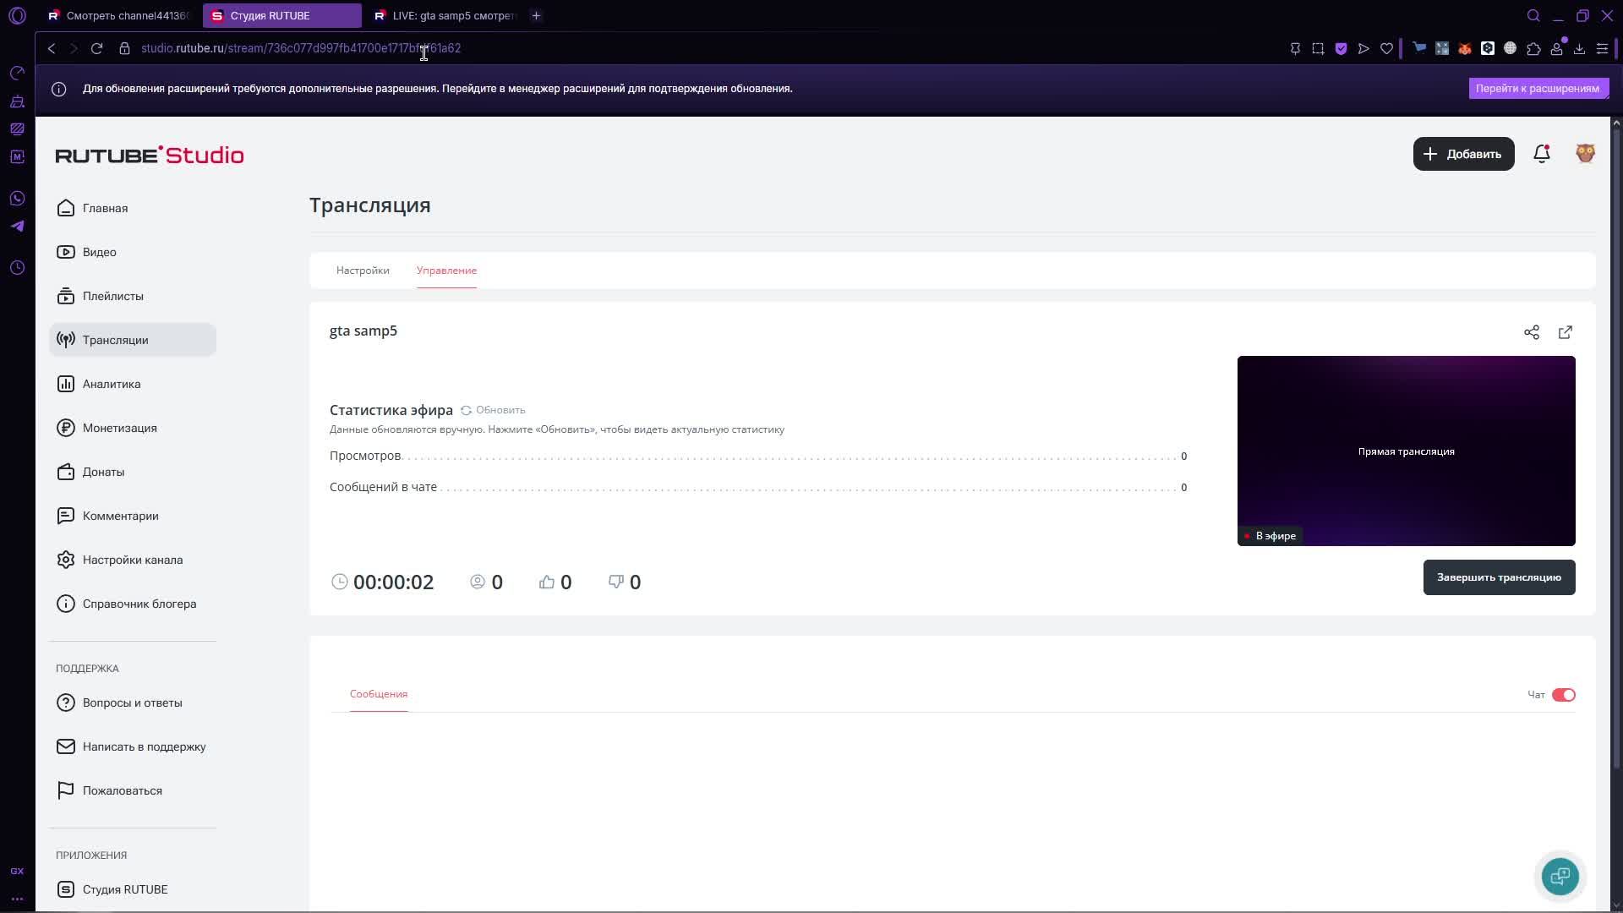Open the Плейлисты section icon

tap(66, 296)
